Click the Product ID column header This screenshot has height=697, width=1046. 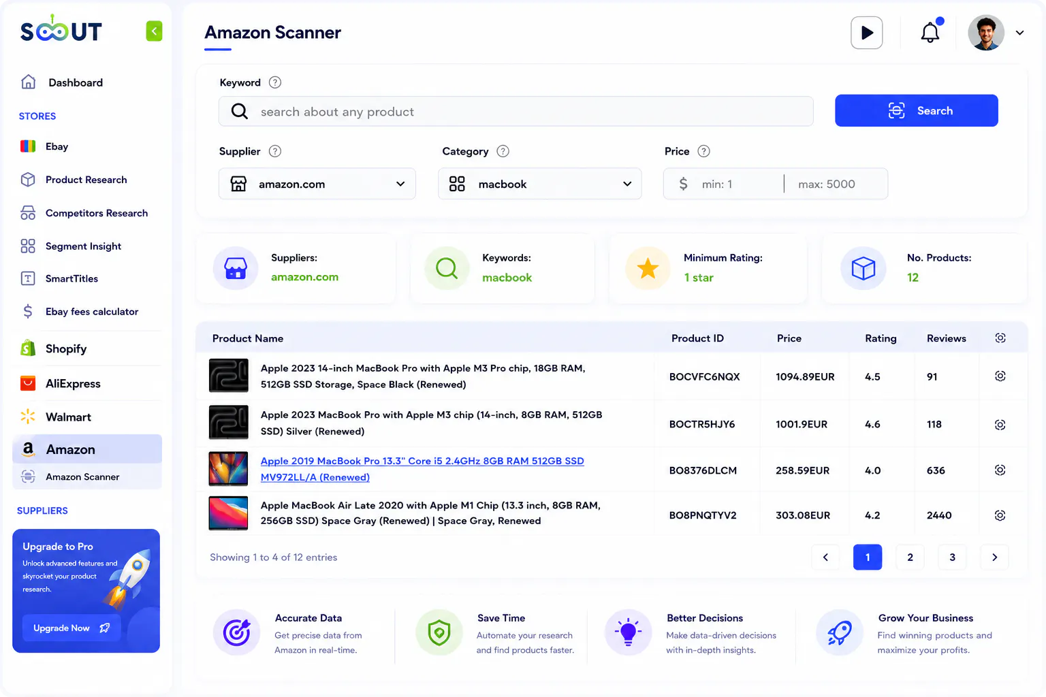point(697,338)
